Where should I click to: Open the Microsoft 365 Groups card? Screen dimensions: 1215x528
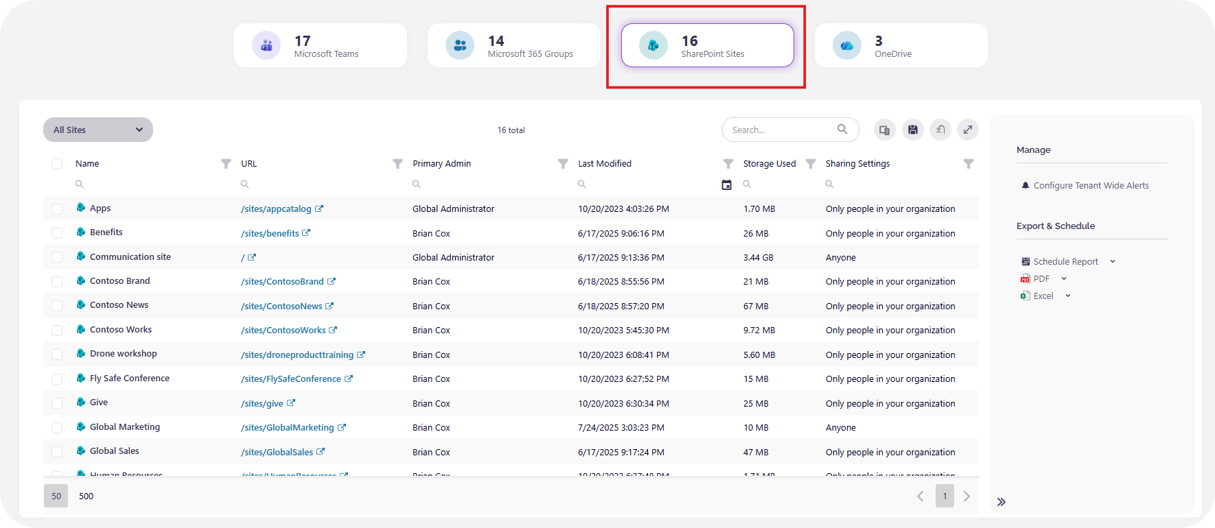click(x=514, y=45)
